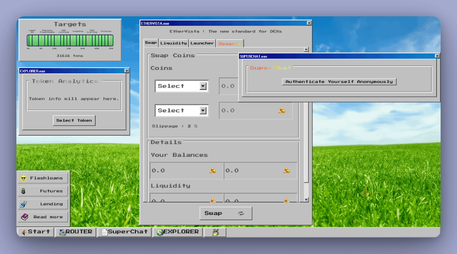Close the SUPERCHAT.exe window
This screenshot has height=254, width=457.
point(437,56)
